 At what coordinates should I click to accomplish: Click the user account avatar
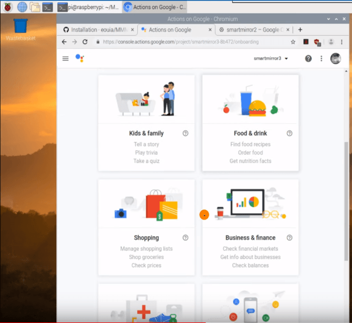(x=335, y=58)
